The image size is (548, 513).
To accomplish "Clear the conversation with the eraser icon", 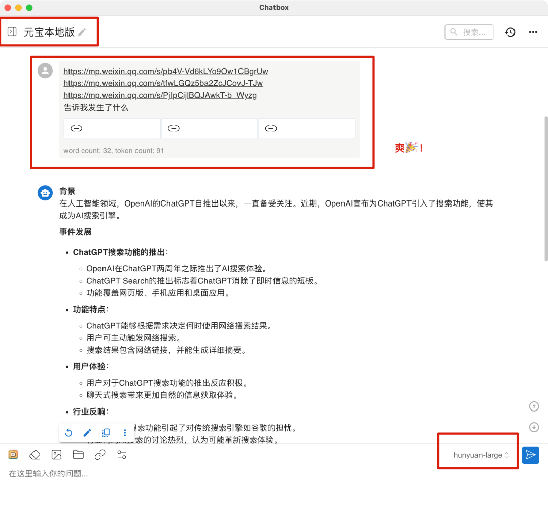I will coord(35,455).
